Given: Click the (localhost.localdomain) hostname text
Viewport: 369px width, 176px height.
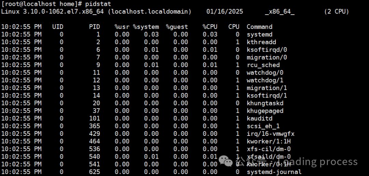Looking at the screenshot, I should (x=150, y=12).
